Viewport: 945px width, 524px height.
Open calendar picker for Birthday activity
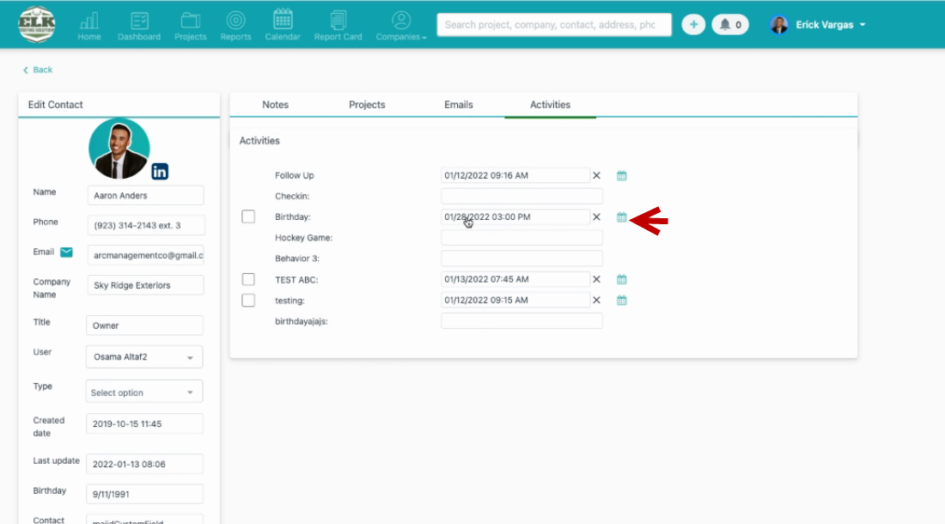[x=621, y=217]
